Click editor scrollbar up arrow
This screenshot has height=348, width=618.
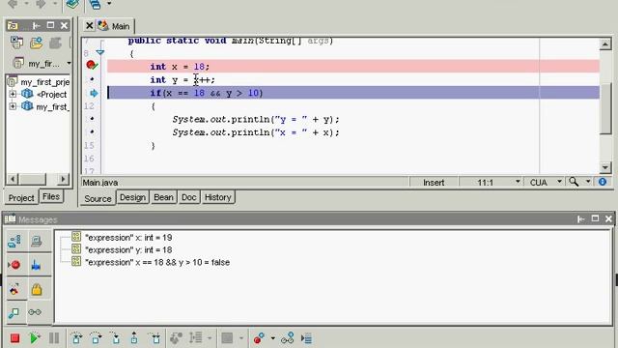pos(605,43)
